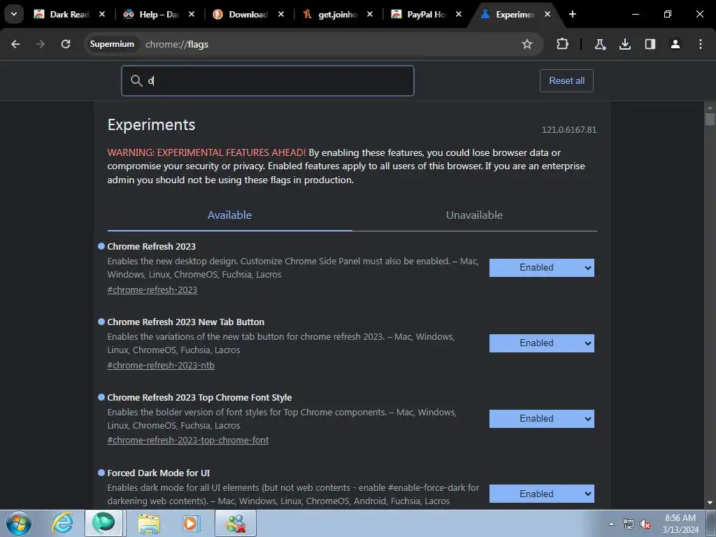Click the Forced Dark Mode for UI title

159,473
